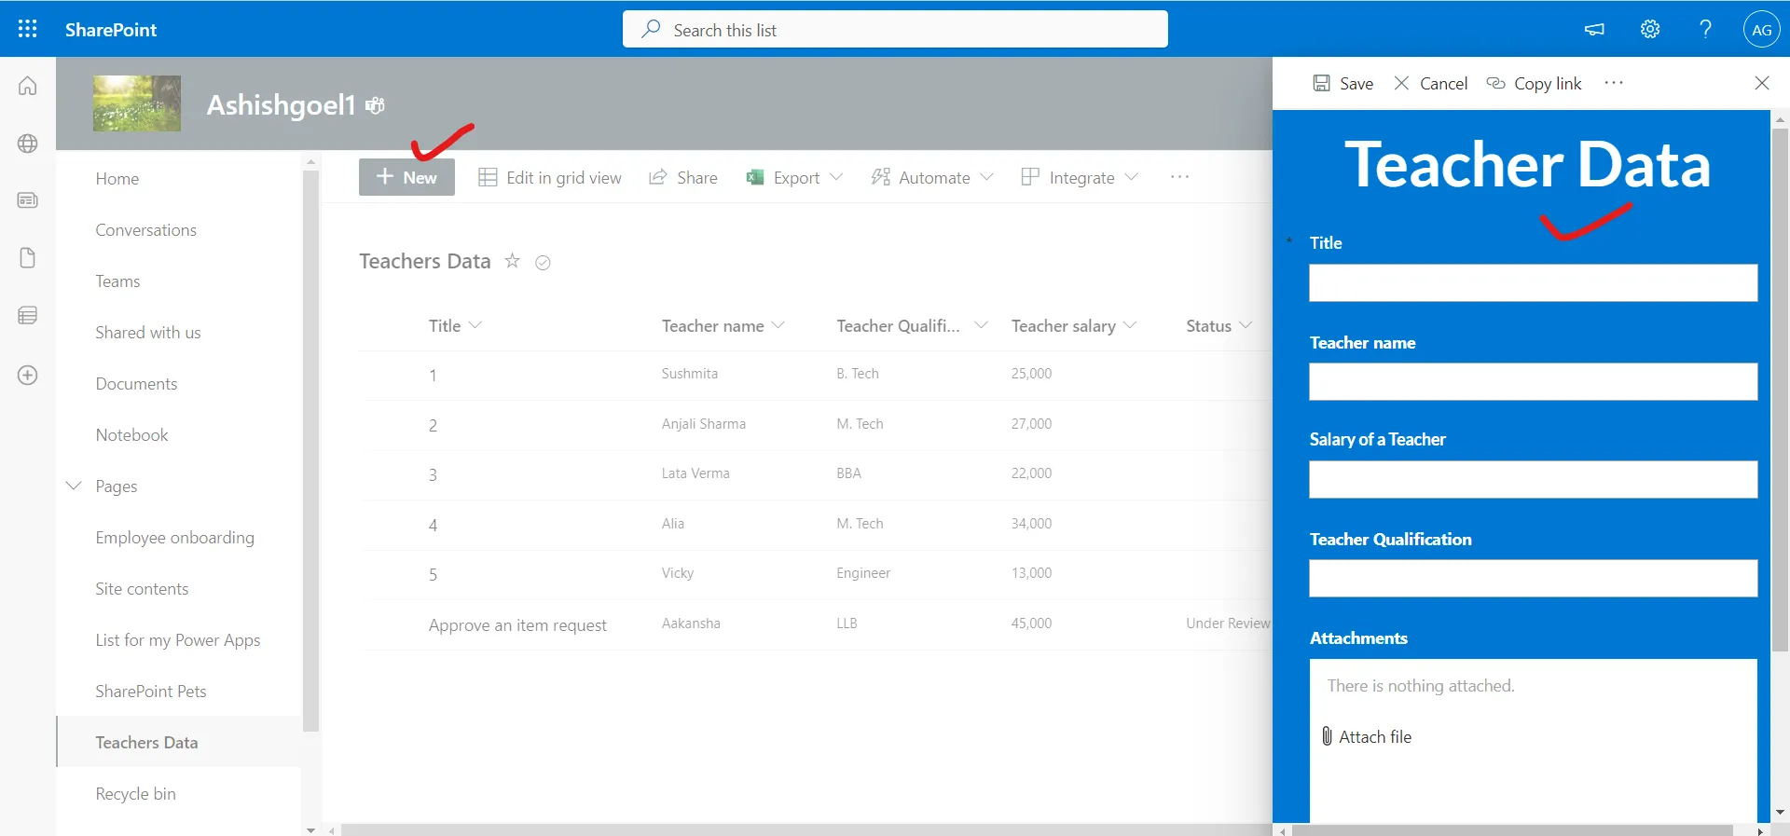Click the status check circle beside Teachers Data

pyautogui.click(x=543, y=263)
